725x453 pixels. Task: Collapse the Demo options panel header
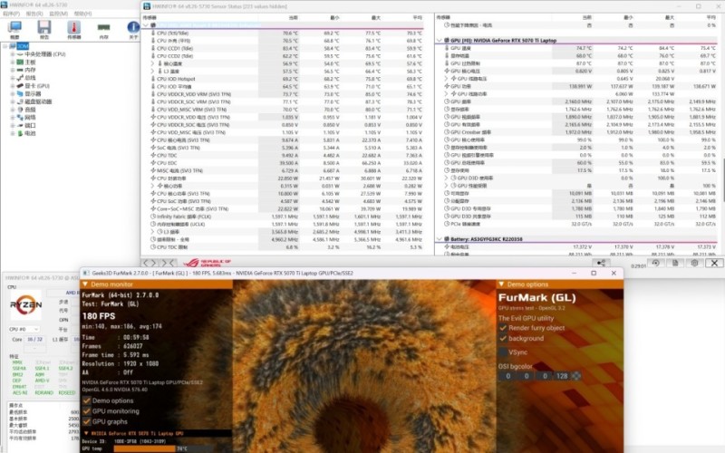click(x=502, y=284)
